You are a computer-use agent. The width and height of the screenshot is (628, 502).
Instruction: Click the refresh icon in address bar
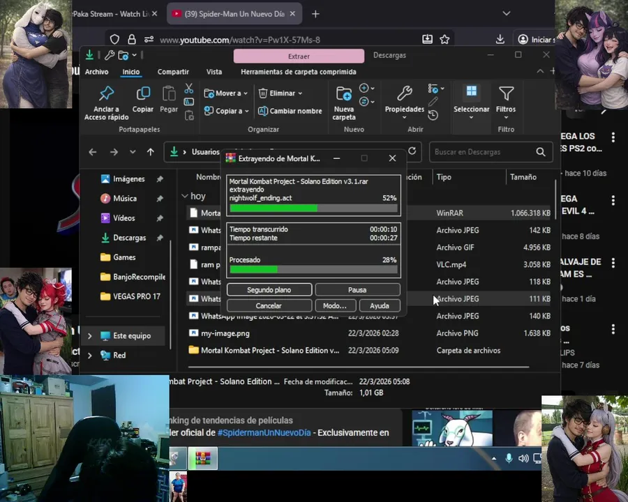click(412, 151)
